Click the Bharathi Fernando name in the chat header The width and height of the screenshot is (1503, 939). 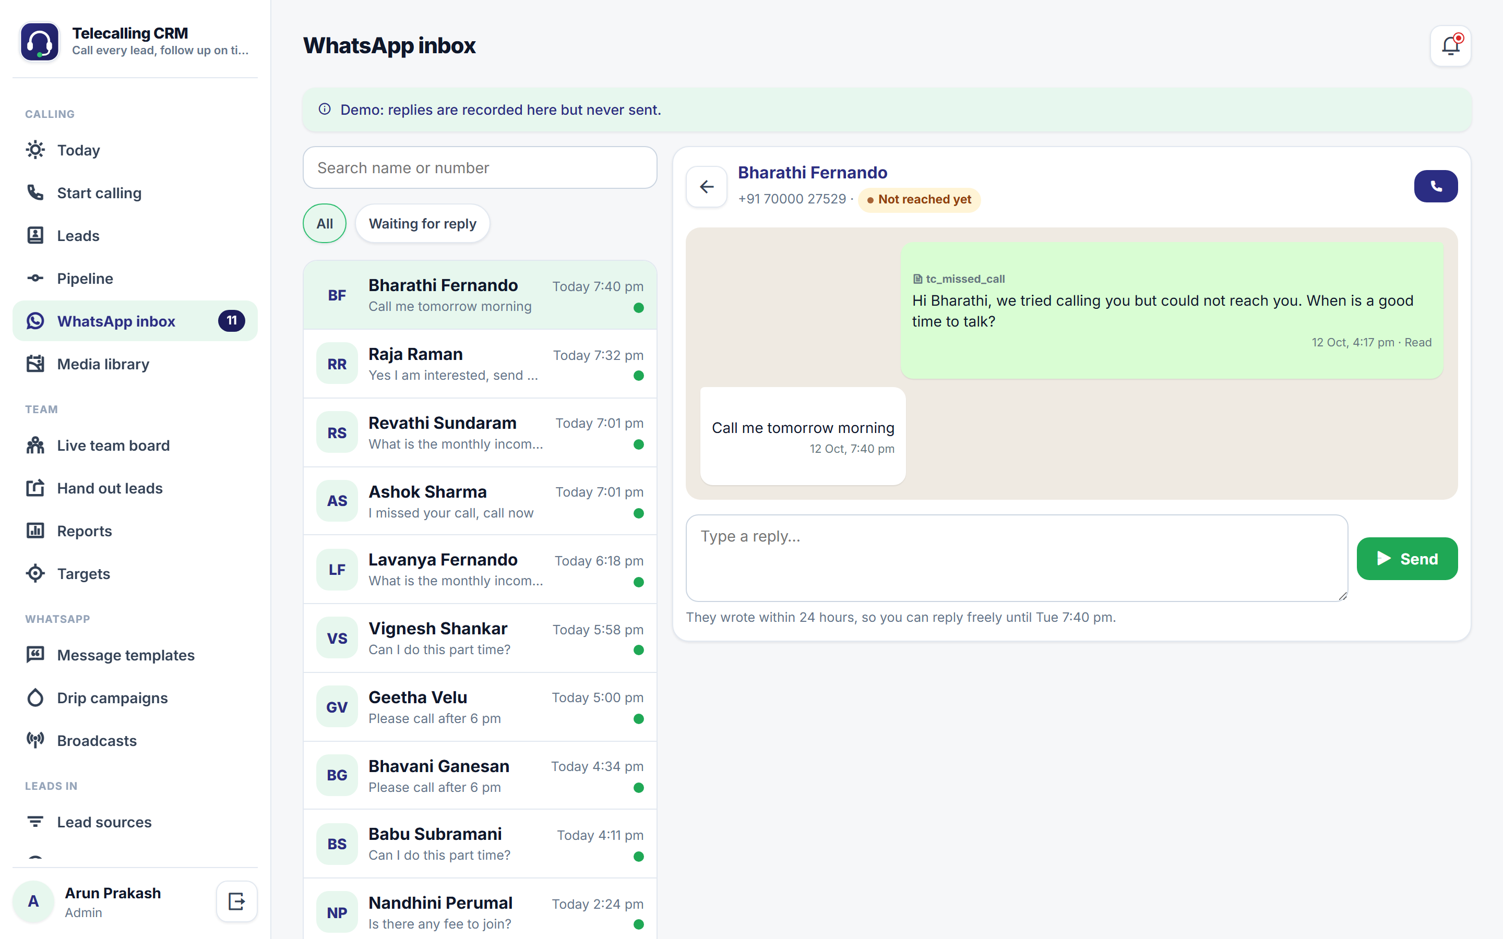pyautogui.click(x=813, y=172)
